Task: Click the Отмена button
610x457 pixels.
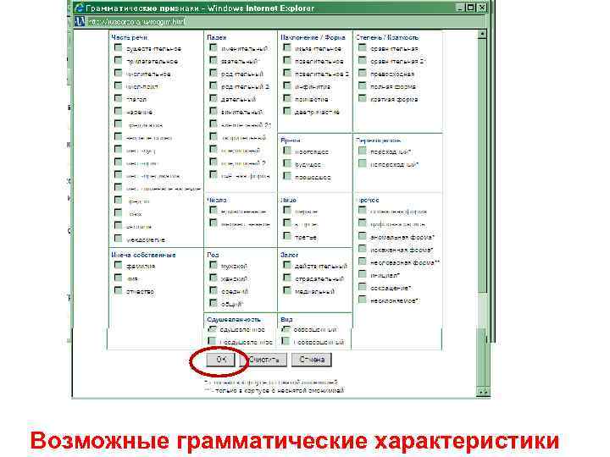Action: point(312,360)
